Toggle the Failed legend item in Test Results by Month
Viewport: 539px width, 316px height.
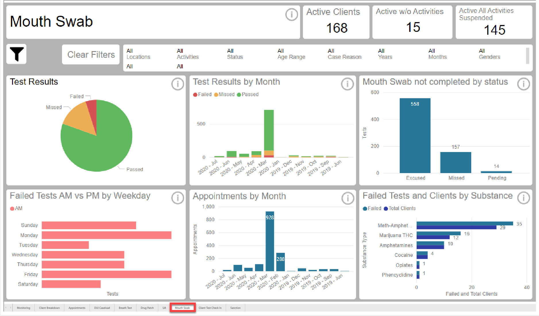[x=202, y=94]
